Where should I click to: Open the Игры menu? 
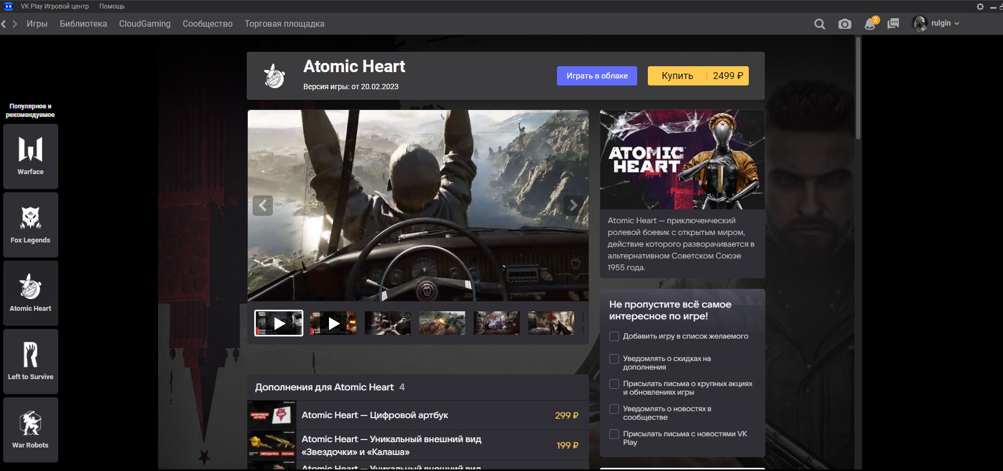click(x=37, y=24)
